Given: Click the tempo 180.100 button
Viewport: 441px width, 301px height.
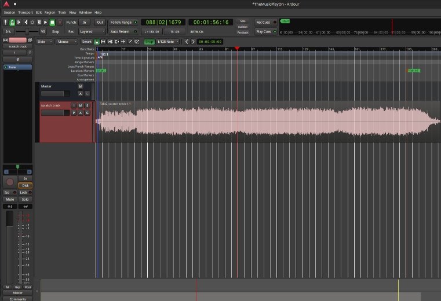Looking at the screenshot, I should click(x=152, y=32).
